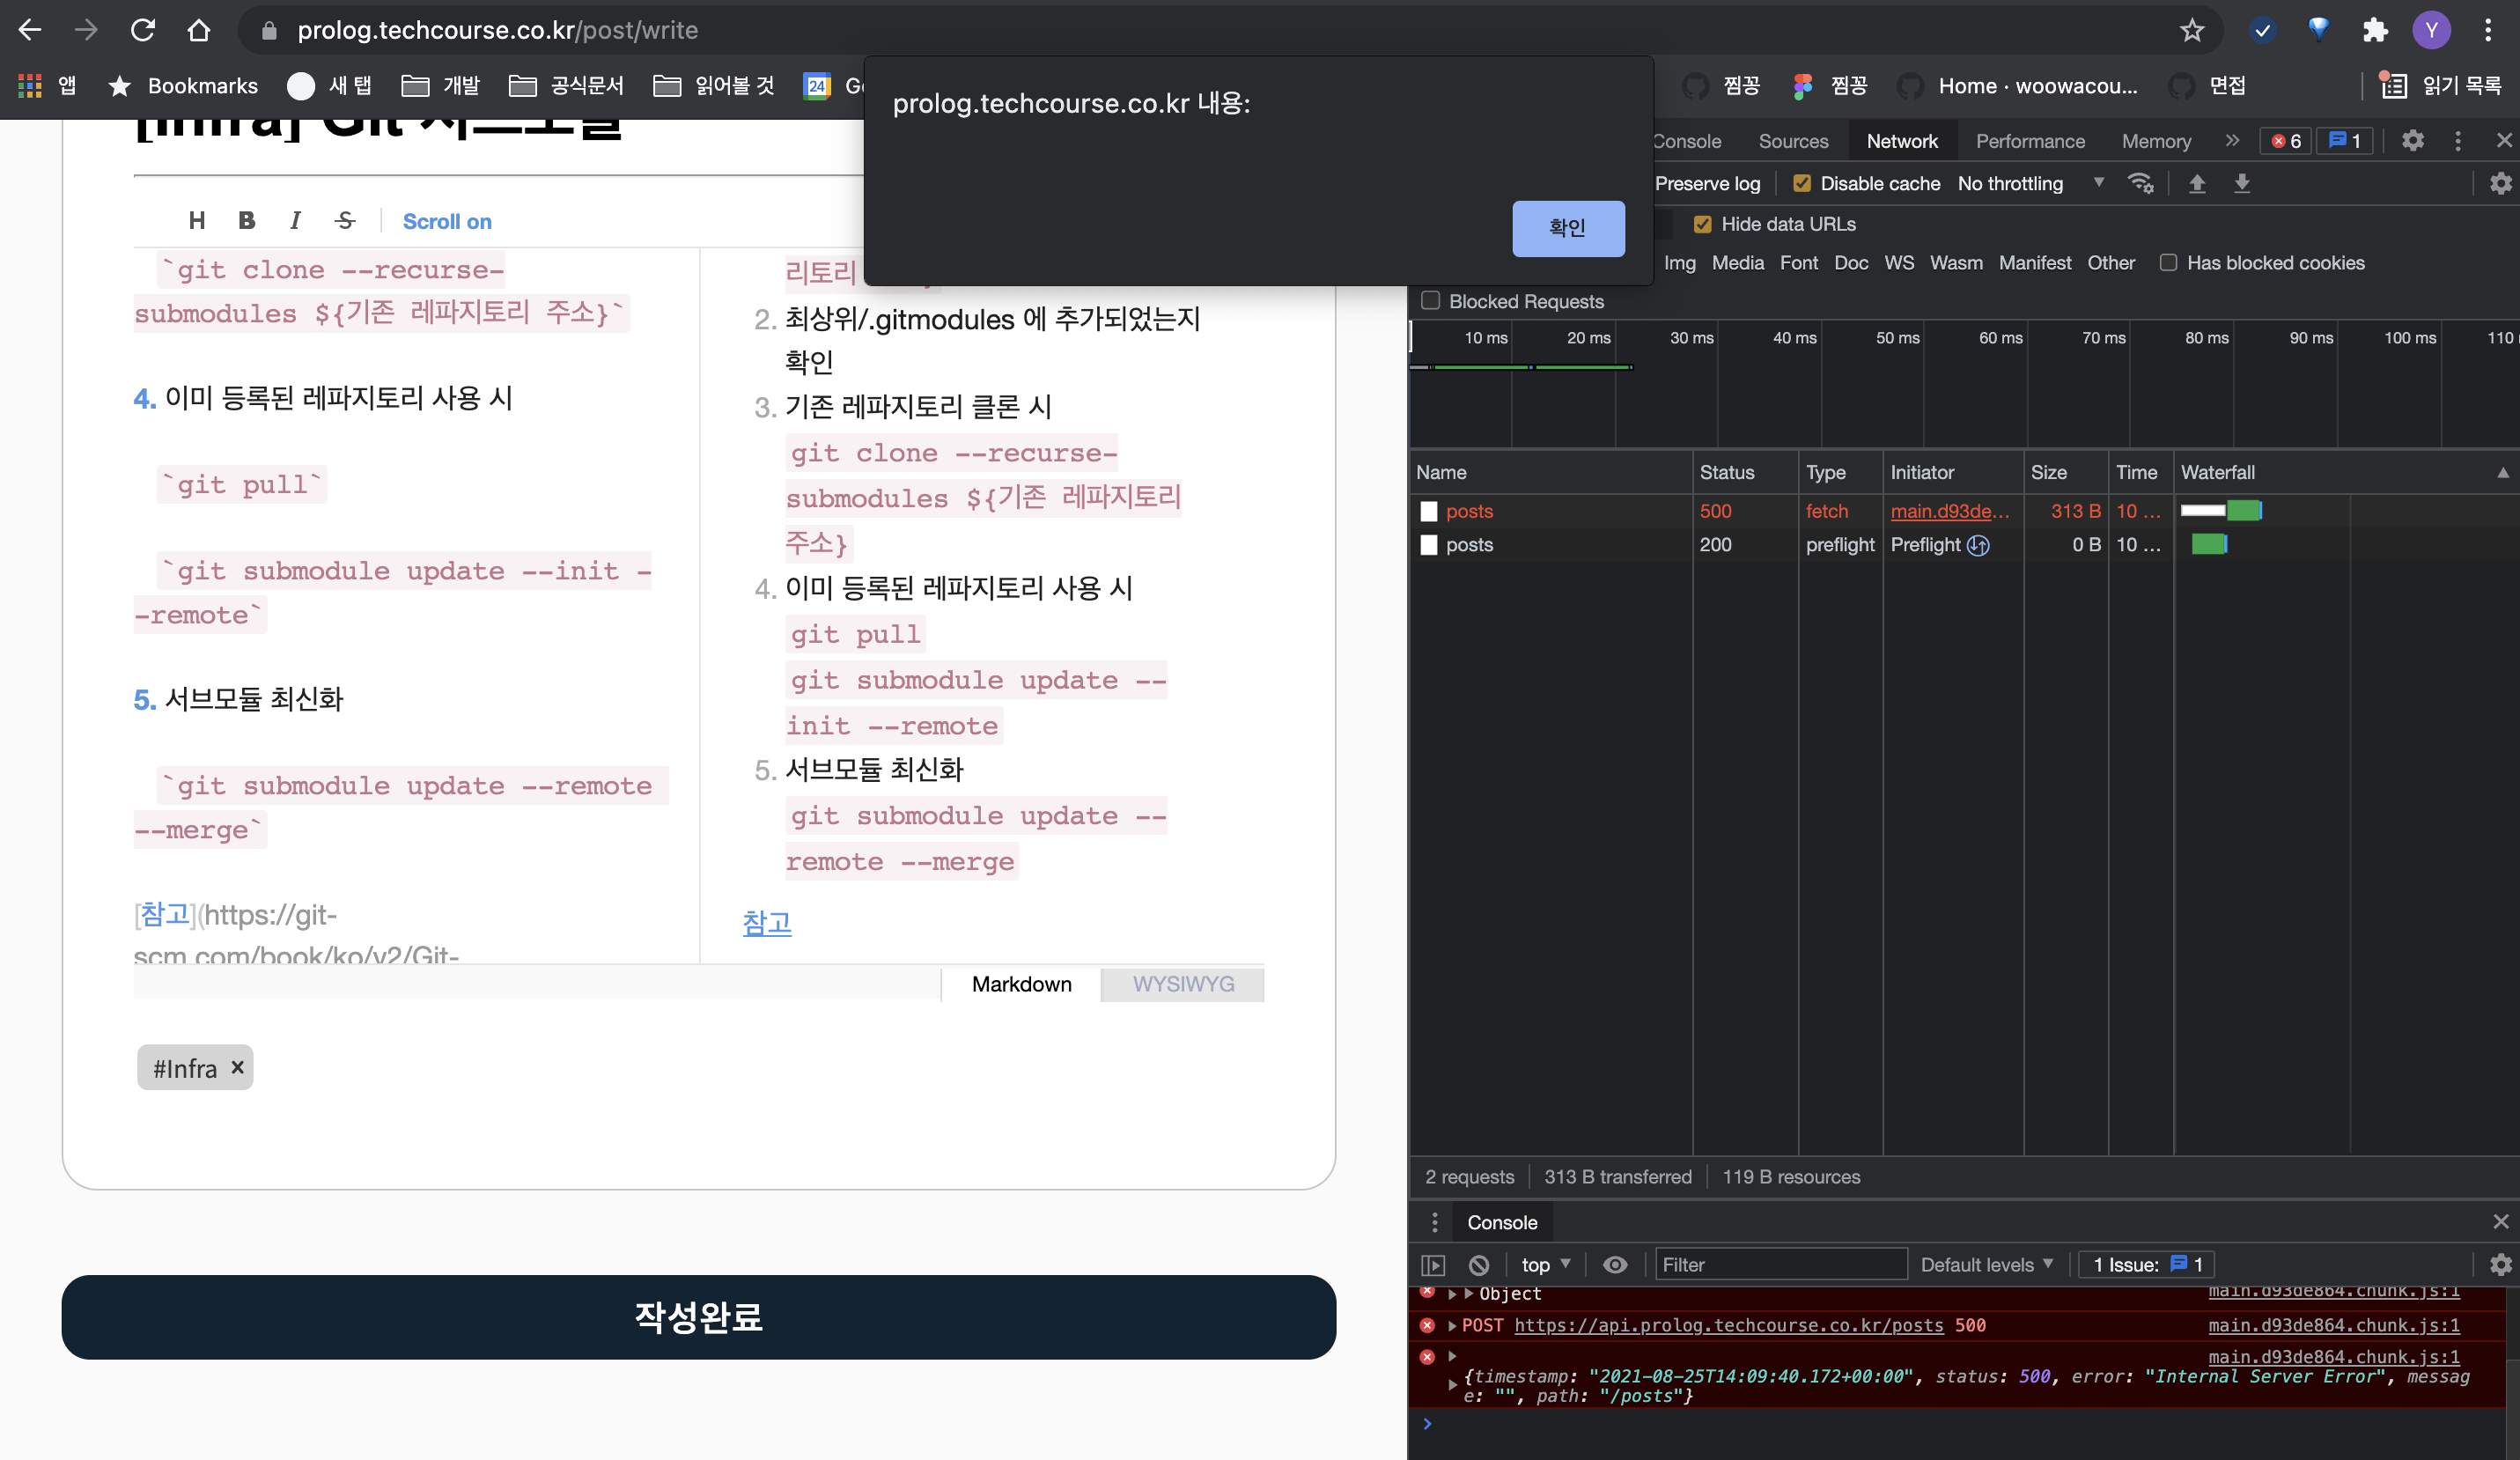Open the Default levels dropdown
This screenshot has height=1460, width=2520.
(1987, 1264)
